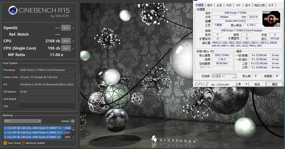Click the MP Ratio 11.06 x value

pyautogui.click(x=57, y=55)
